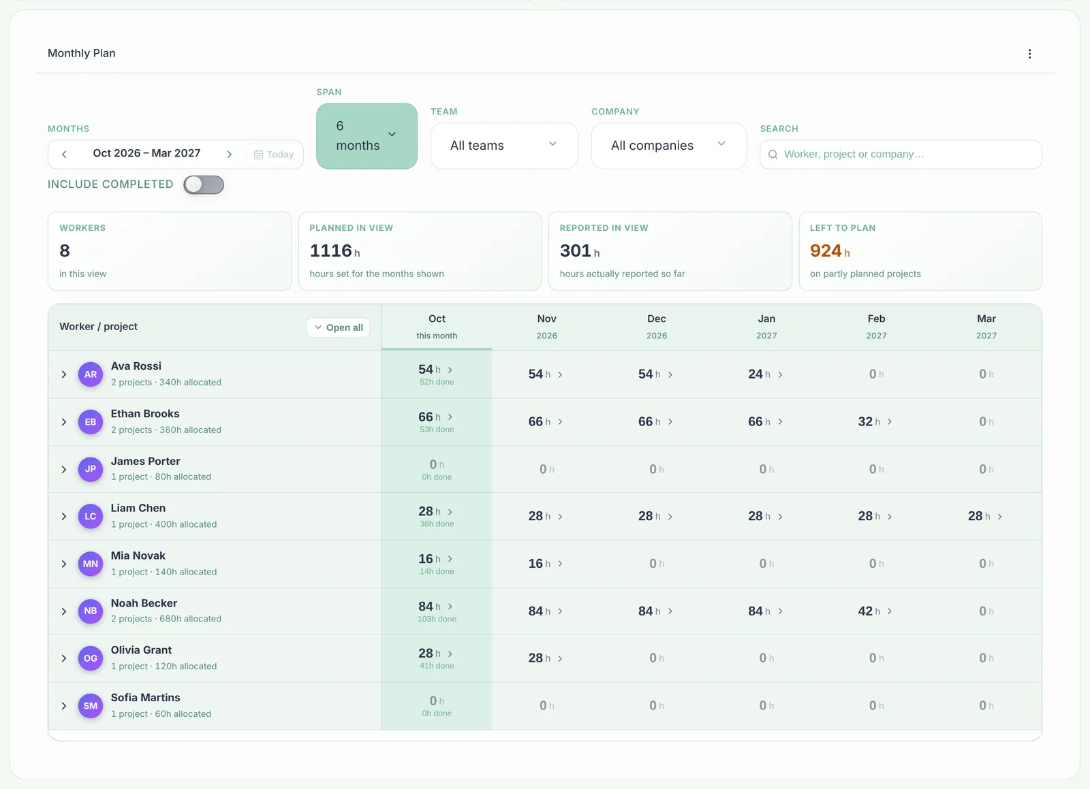Open Liam Chen's March 28h cell
Viewport: 1090px width, 789px height.
985,517
